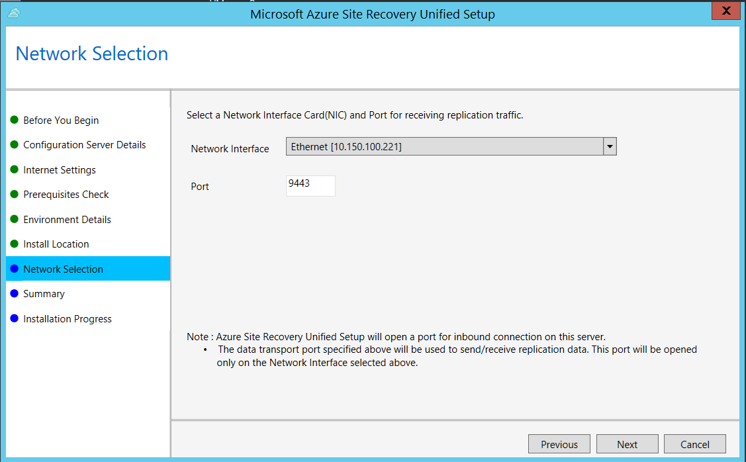Open the Installation Progress step
This screenshot has height=462, width=746.
coord(68,319)
